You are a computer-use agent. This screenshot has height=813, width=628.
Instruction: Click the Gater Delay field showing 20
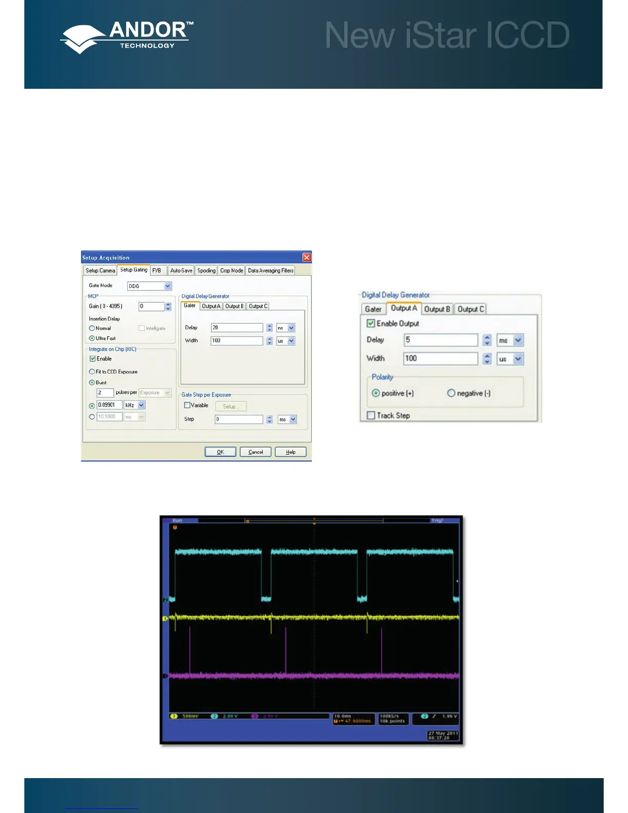click(x=237, y=327)
